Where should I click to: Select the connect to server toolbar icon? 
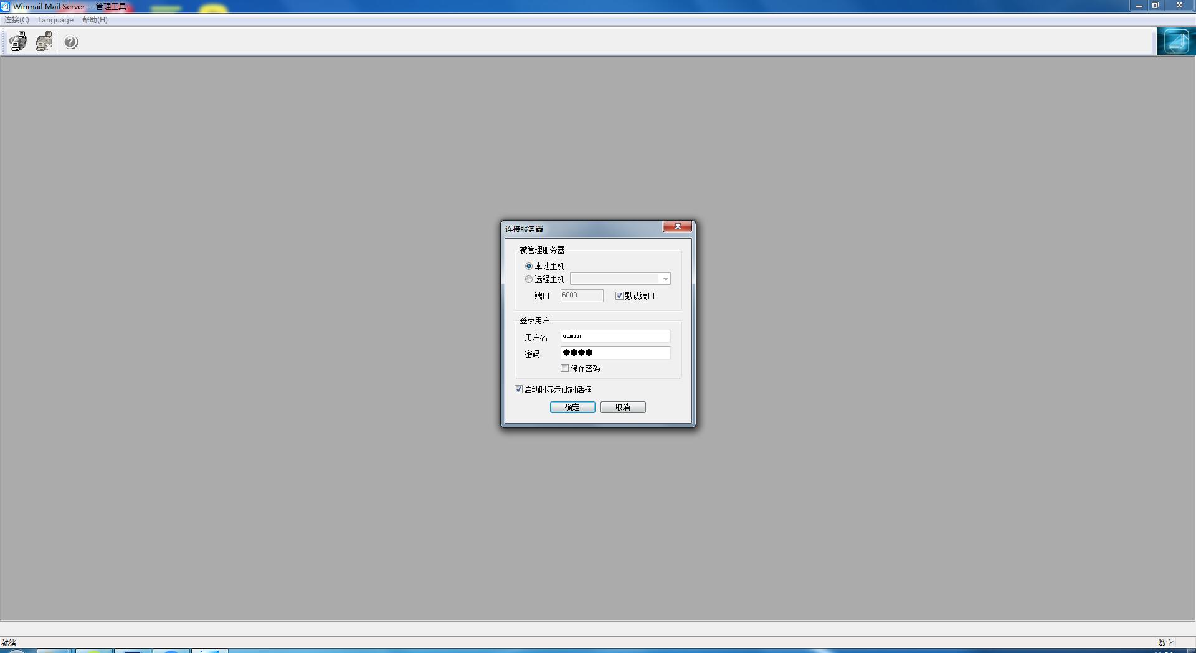pyautogui.click(x=17, y=41)
